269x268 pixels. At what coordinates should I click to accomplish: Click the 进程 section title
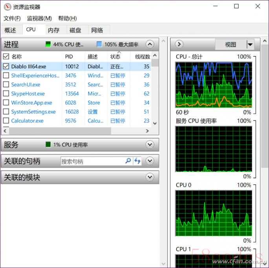click(x=11, y=44)
